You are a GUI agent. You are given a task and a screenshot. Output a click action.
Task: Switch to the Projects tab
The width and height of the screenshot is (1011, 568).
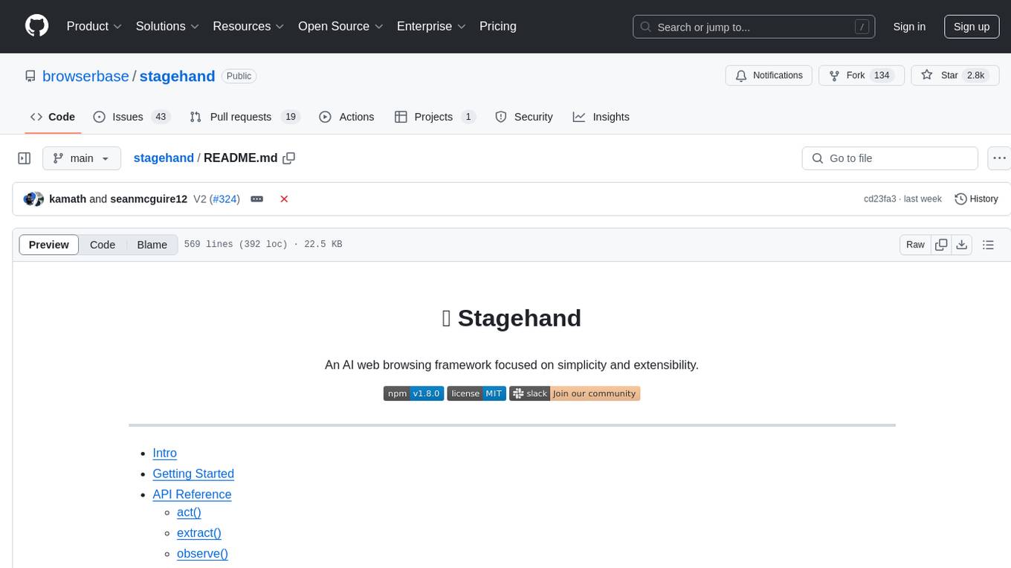click(435, 117)
